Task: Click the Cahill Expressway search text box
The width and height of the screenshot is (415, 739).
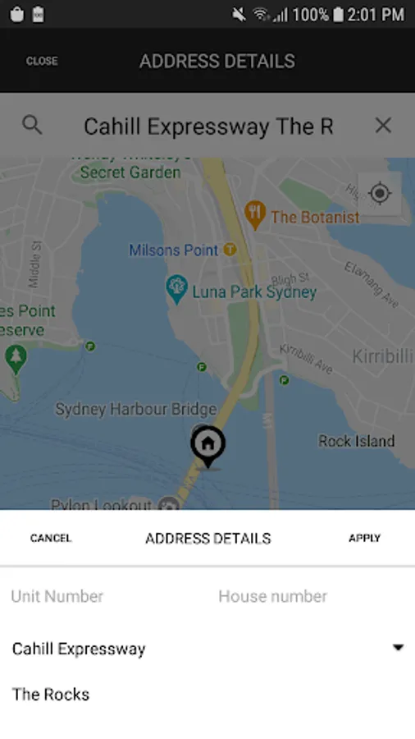Action: coord(208,126)
